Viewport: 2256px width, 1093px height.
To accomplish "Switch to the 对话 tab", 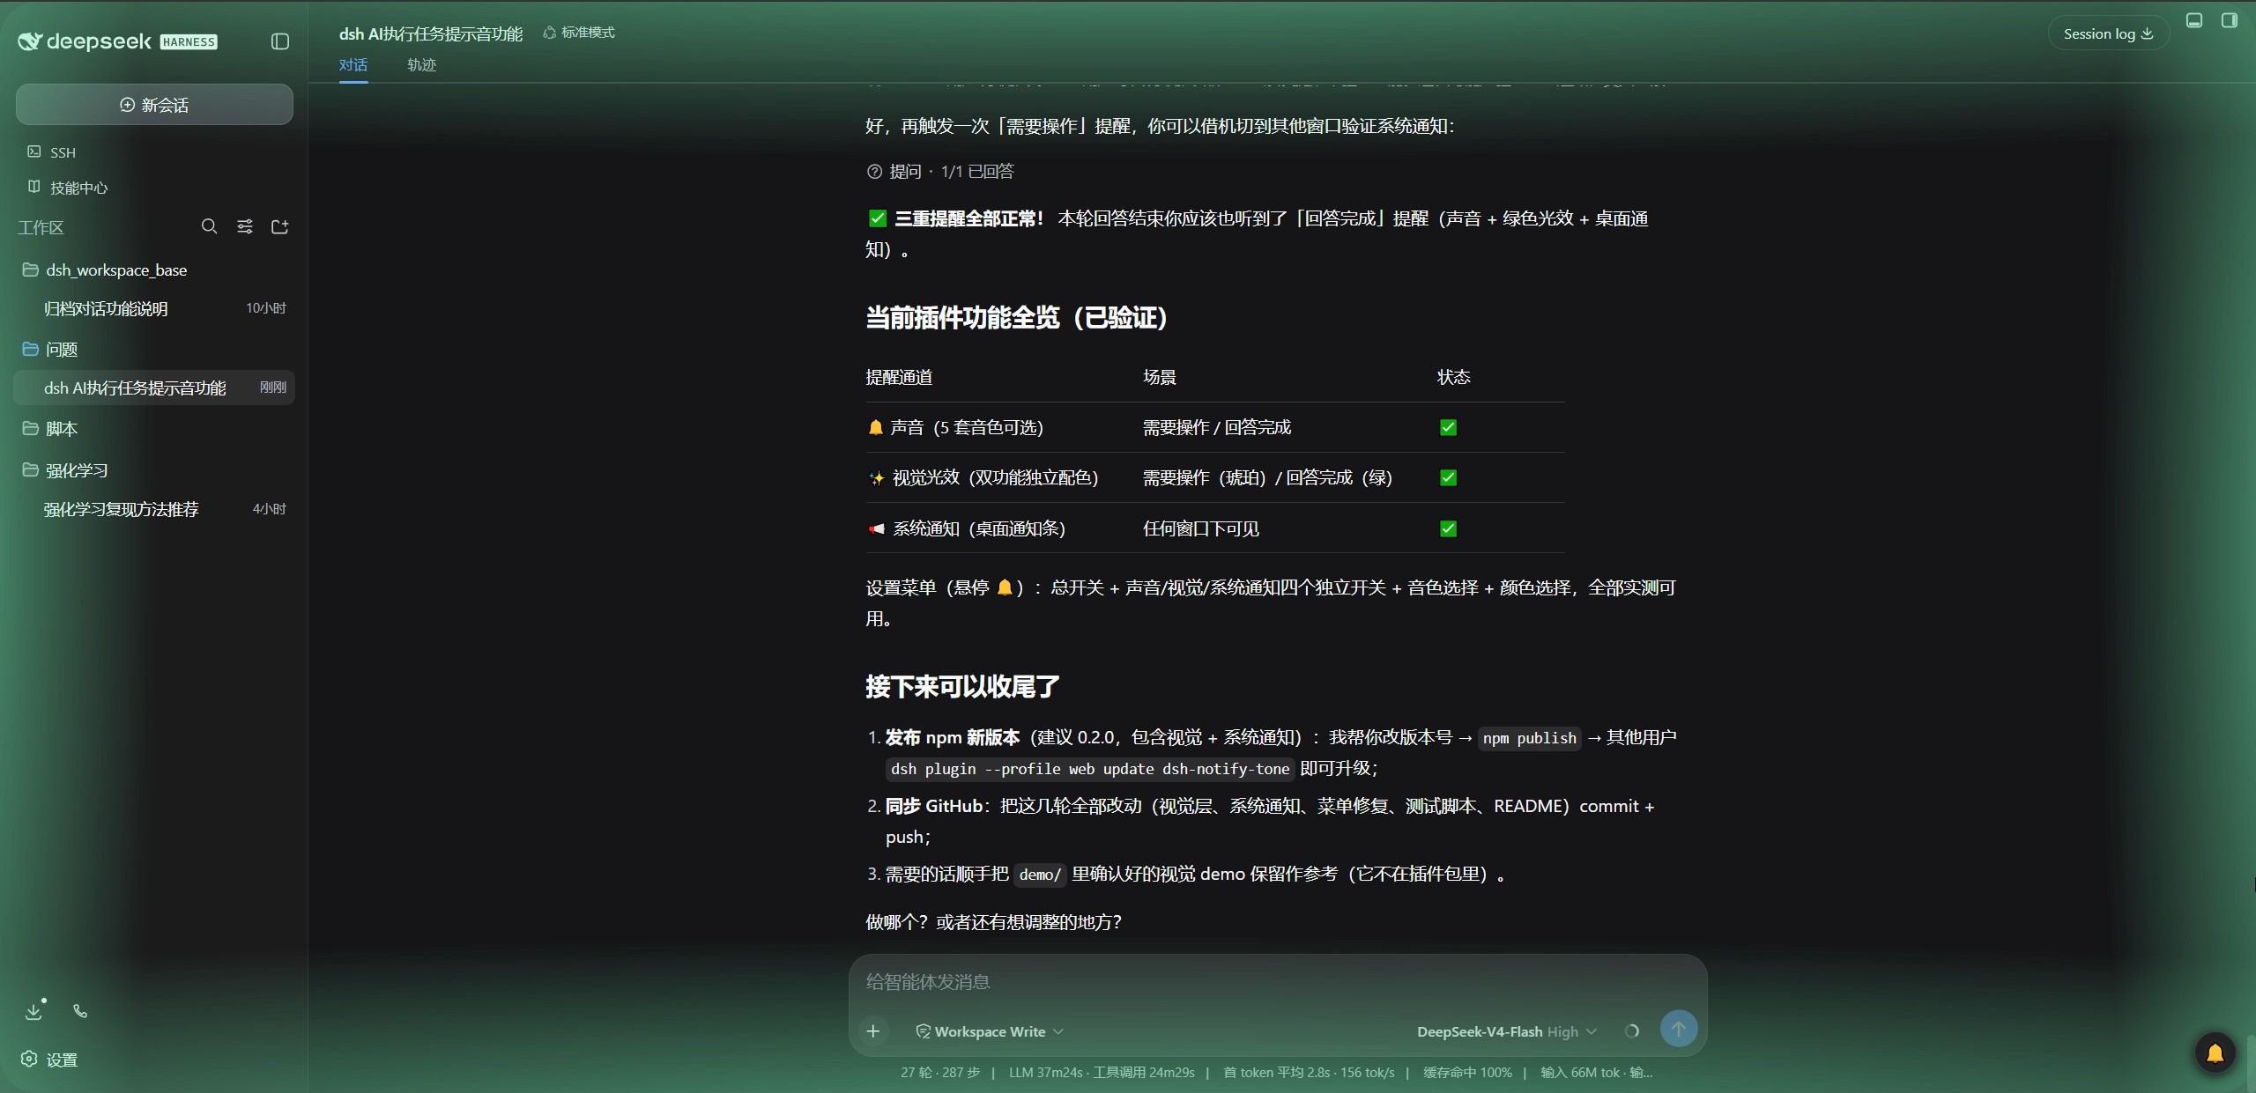I will [x=353, y=65].
